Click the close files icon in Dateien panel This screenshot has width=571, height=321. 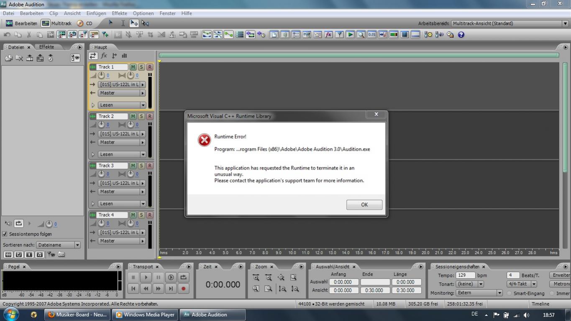(x=19, y=58)
